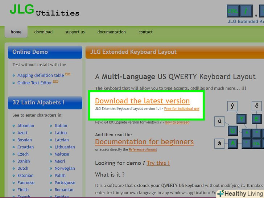264x198 pixels.
Task: Open Free for individual use link
Action: [182, 109]
